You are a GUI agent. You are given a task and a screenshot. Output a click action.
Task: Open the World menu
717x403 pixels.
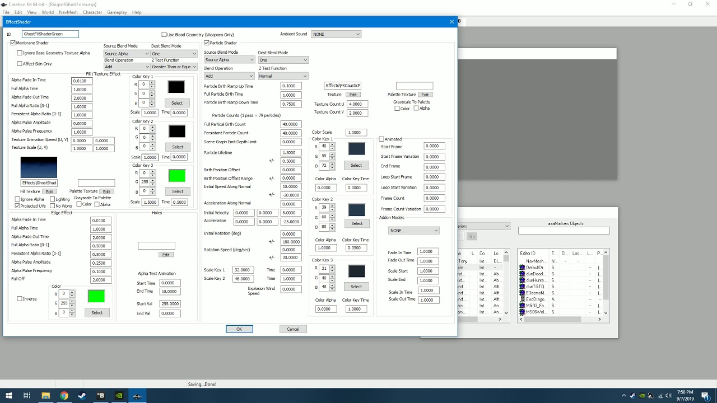[x=48, y=12]
